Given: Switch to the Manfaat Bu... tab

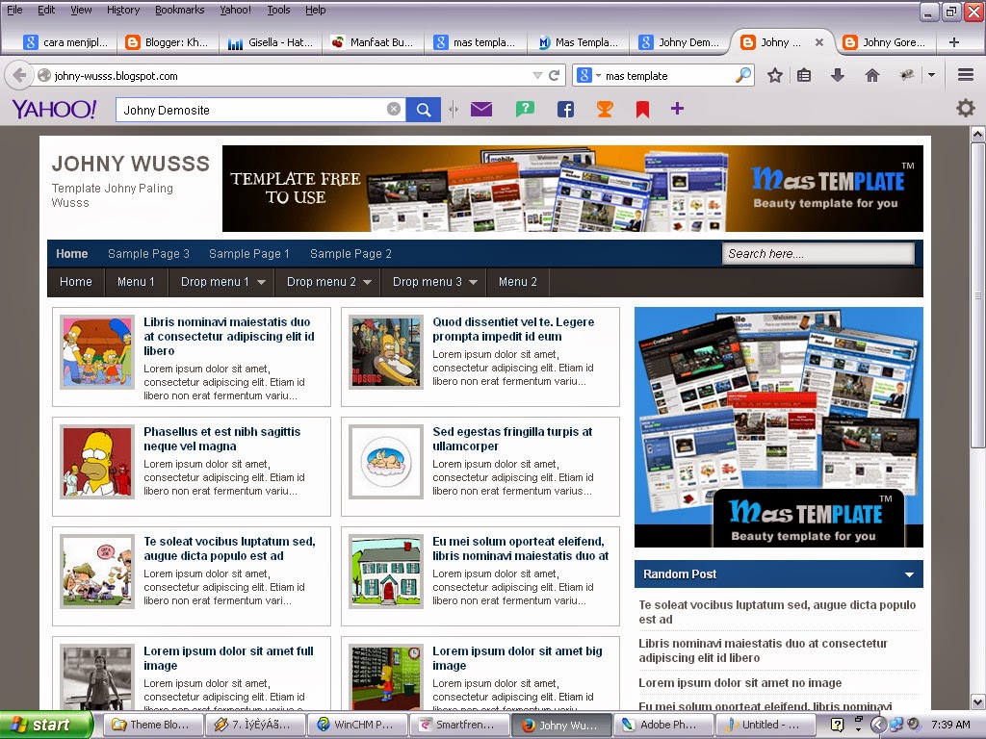Looking at the screenshot, I should coord(373,42).
